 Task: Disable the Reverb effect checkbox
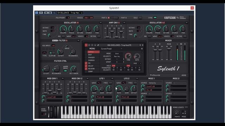coord(86,69)
